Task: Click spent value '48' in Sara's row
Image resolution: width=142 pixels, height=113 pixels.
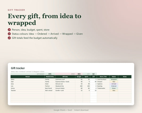Action: pos(86,84)
